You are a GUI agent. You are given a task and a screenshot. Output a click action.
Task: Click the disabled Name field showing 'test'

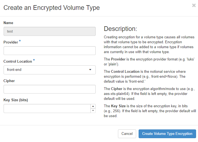pyautogui.click(x=50, y=31)
